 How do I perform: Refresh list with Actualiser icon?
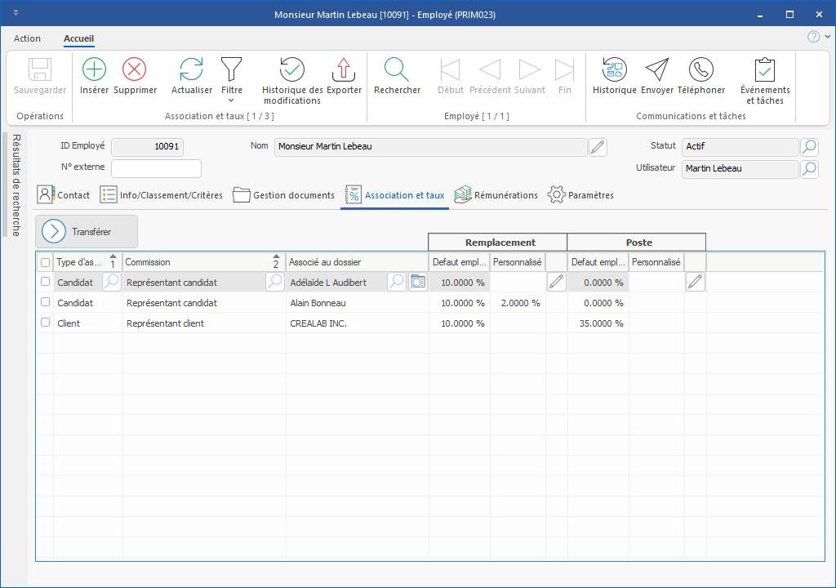coord(192,70)
